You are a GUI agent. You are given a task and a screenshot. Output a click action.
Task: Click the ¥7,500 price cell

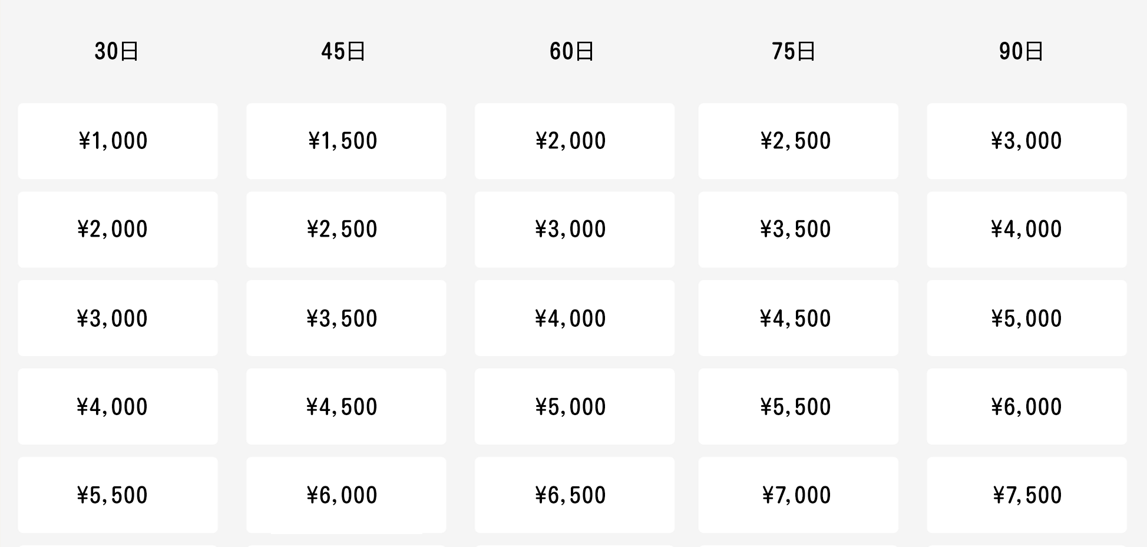pyautogui.click(x=1027, y=495)
